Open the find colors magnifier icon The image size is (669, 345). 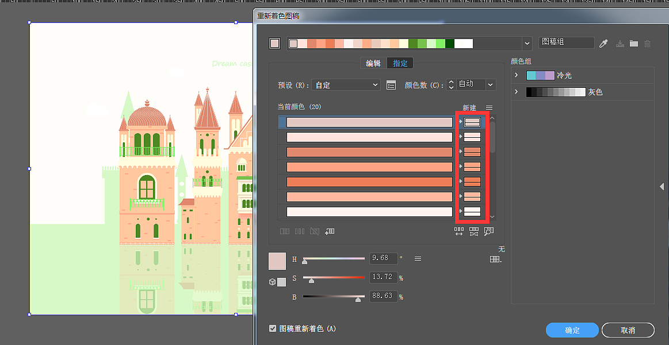[489, 231]
